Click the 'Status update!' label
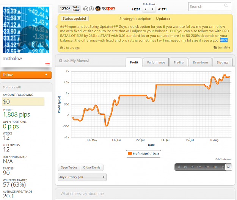Screen dimensions: 237x200 74,19
